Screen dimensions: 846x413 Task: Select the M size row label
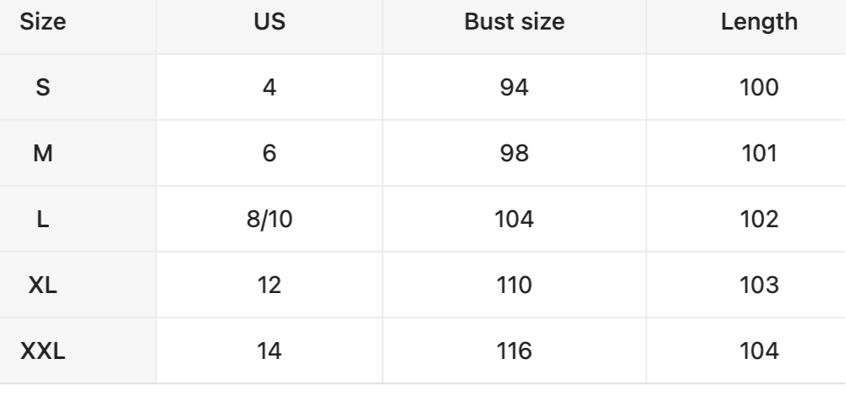point(43,155)
